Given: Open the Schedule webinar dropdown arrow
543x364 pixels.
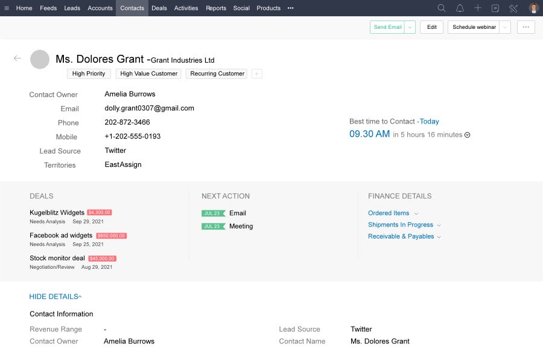Looking at the screenshot, I should [504, 27].
